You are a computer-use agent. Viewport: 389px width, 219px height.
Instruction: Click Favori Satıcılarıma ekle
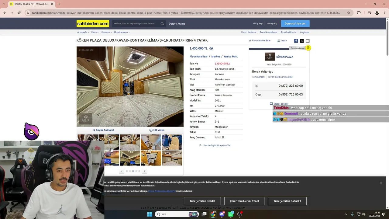pos(280,77)
